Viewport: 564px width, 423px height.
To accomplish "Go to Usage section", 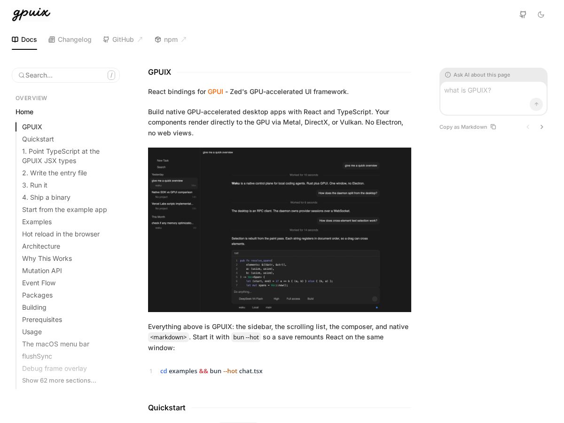I will click(32, 332).
